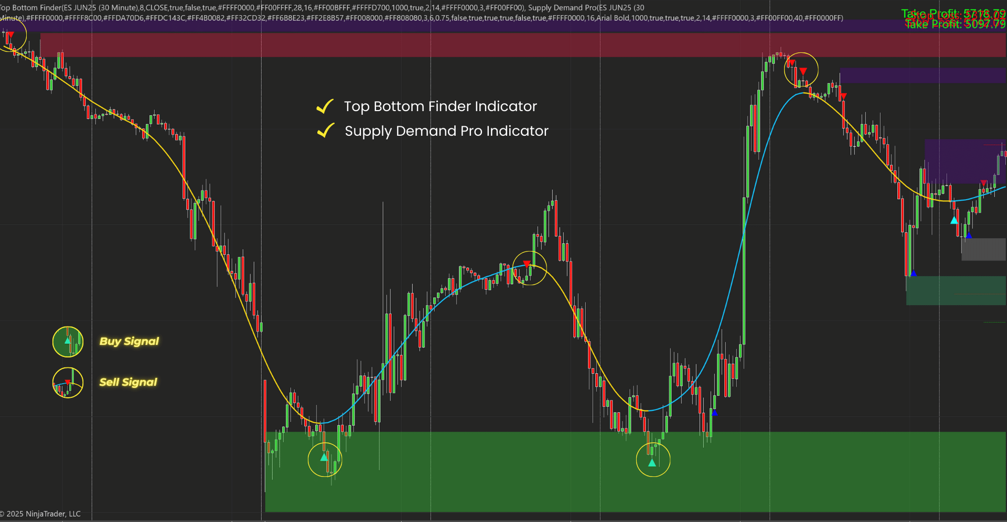Click the Buy Signal legend circle icon
Image resolution: width=1007 pixels, height=522 pixels.
coord(68,342)
